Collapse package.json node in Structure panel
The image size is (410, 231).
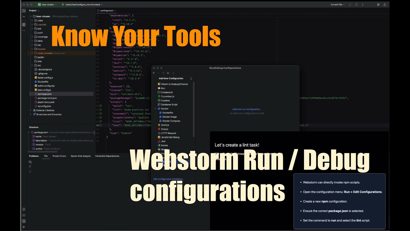29,132
